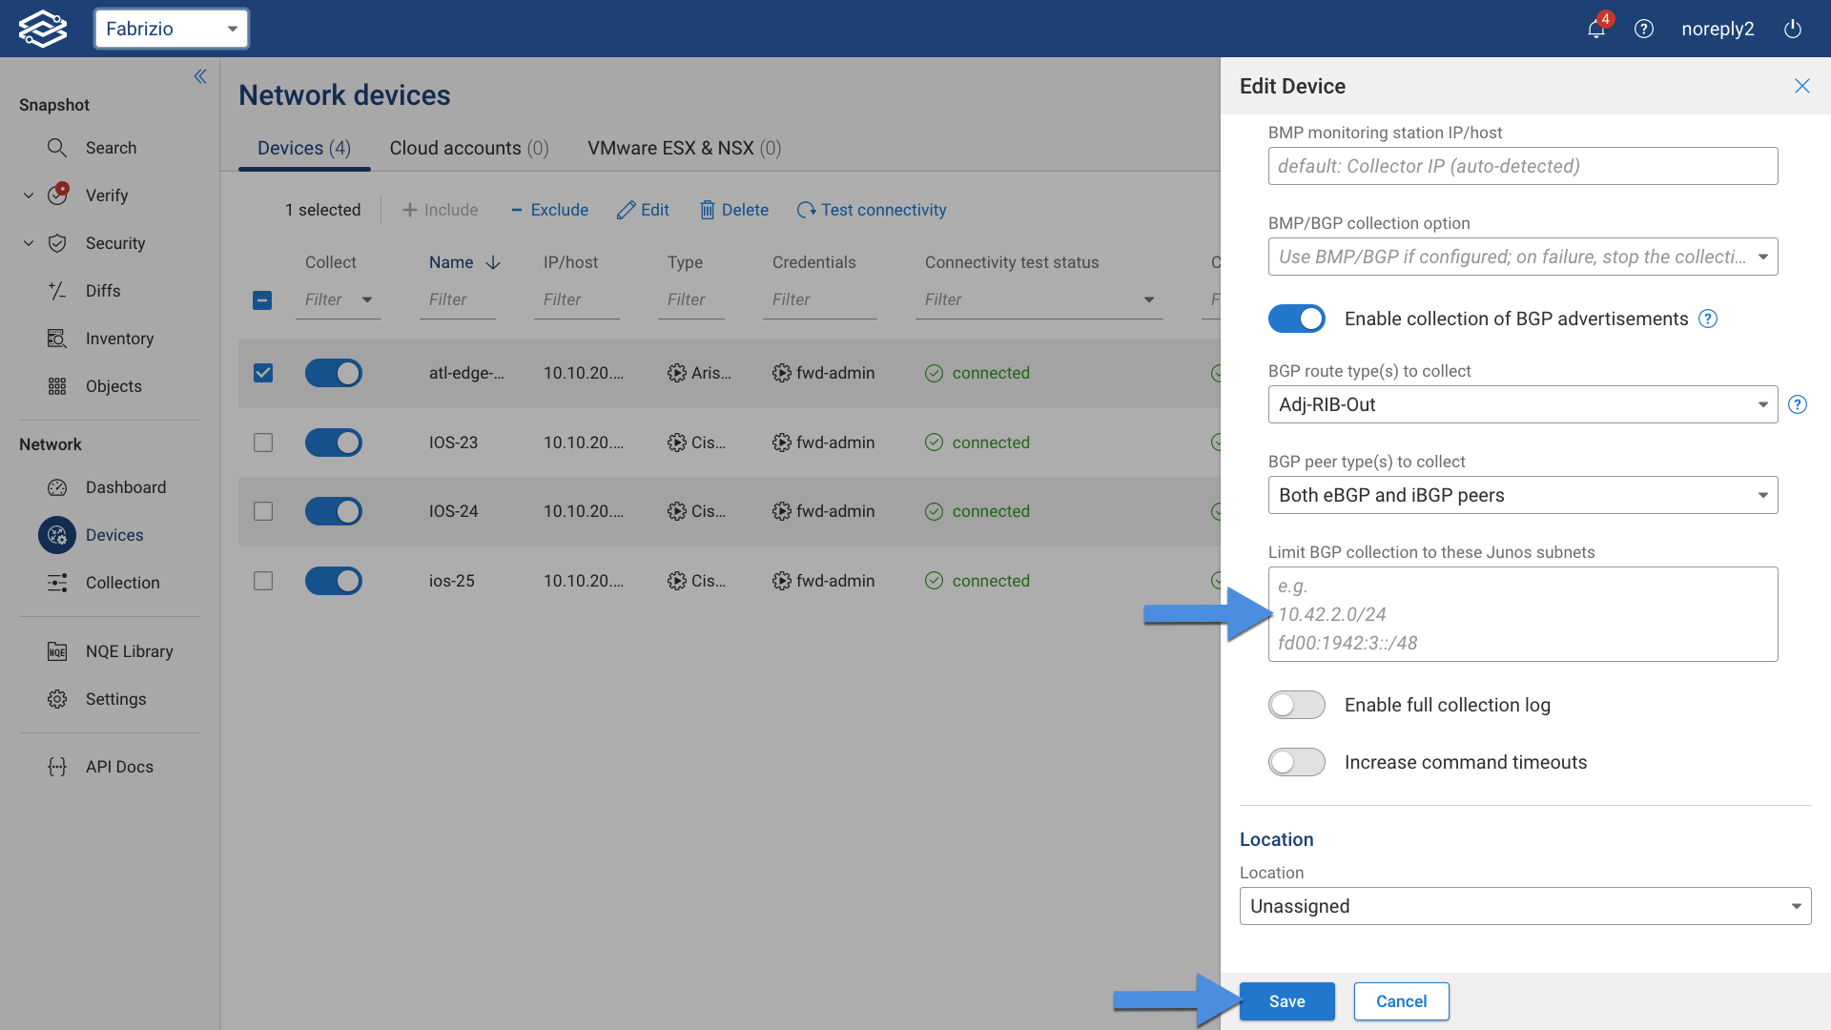The width and height of the screenshot is (1831, 1030).
Task: Open BGP peer types dropdown
Action: pos(1522,495)
